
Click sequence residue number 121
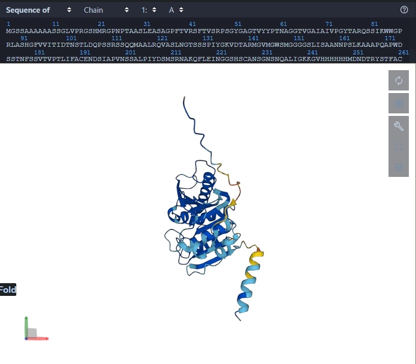tap(162, 38)
